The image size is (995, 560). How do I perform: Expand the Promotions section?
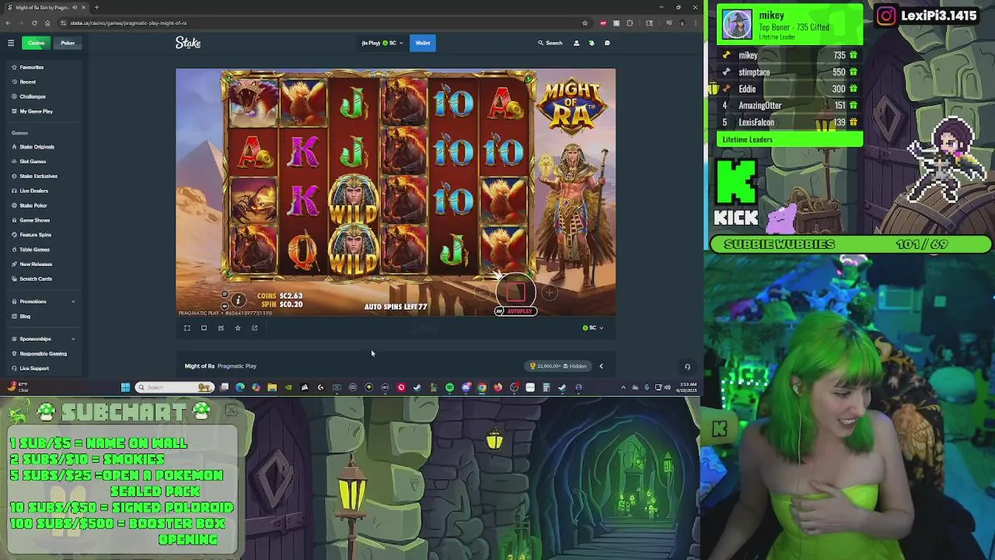[x=44, y=301]
